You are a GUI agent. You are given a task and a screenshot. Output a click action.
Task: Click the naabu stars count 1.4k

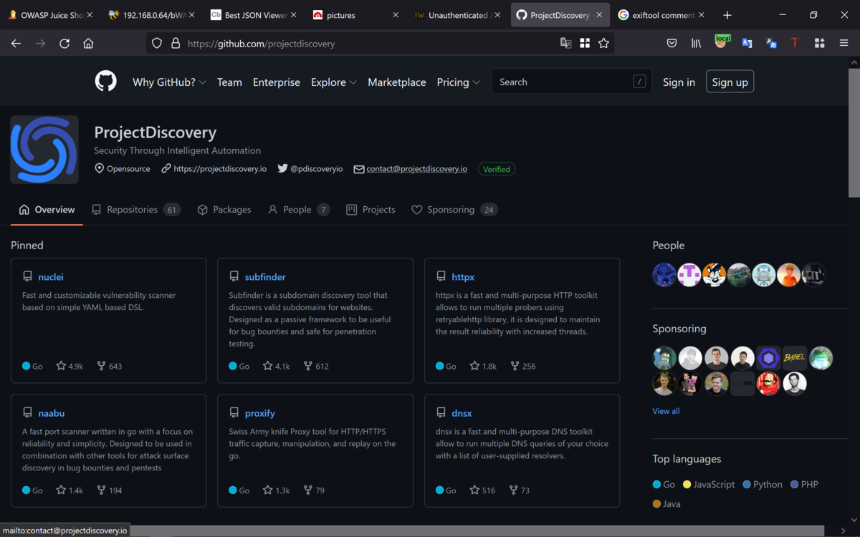(70, 490)
